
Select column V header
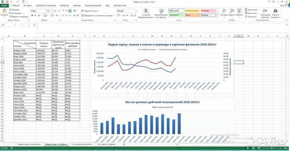pos(239,36)
